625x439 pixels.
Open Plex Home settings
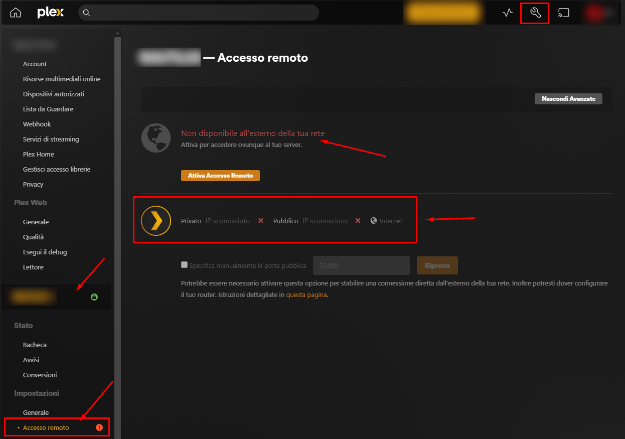[38, 154]
